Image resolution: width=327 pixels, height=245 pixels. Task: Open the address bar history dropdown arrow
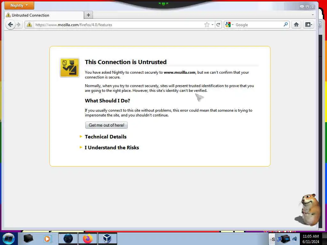click(212, 25)
